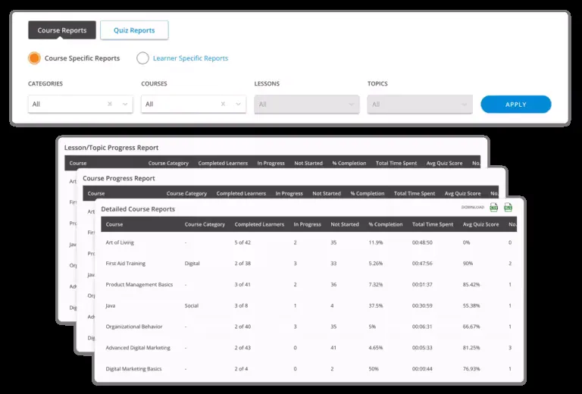The width and height of the screenshot is (582, 394).
Task: Click Completed Learners header in Lesson/Topic Progress Report
Action: (x=223, y=163)
